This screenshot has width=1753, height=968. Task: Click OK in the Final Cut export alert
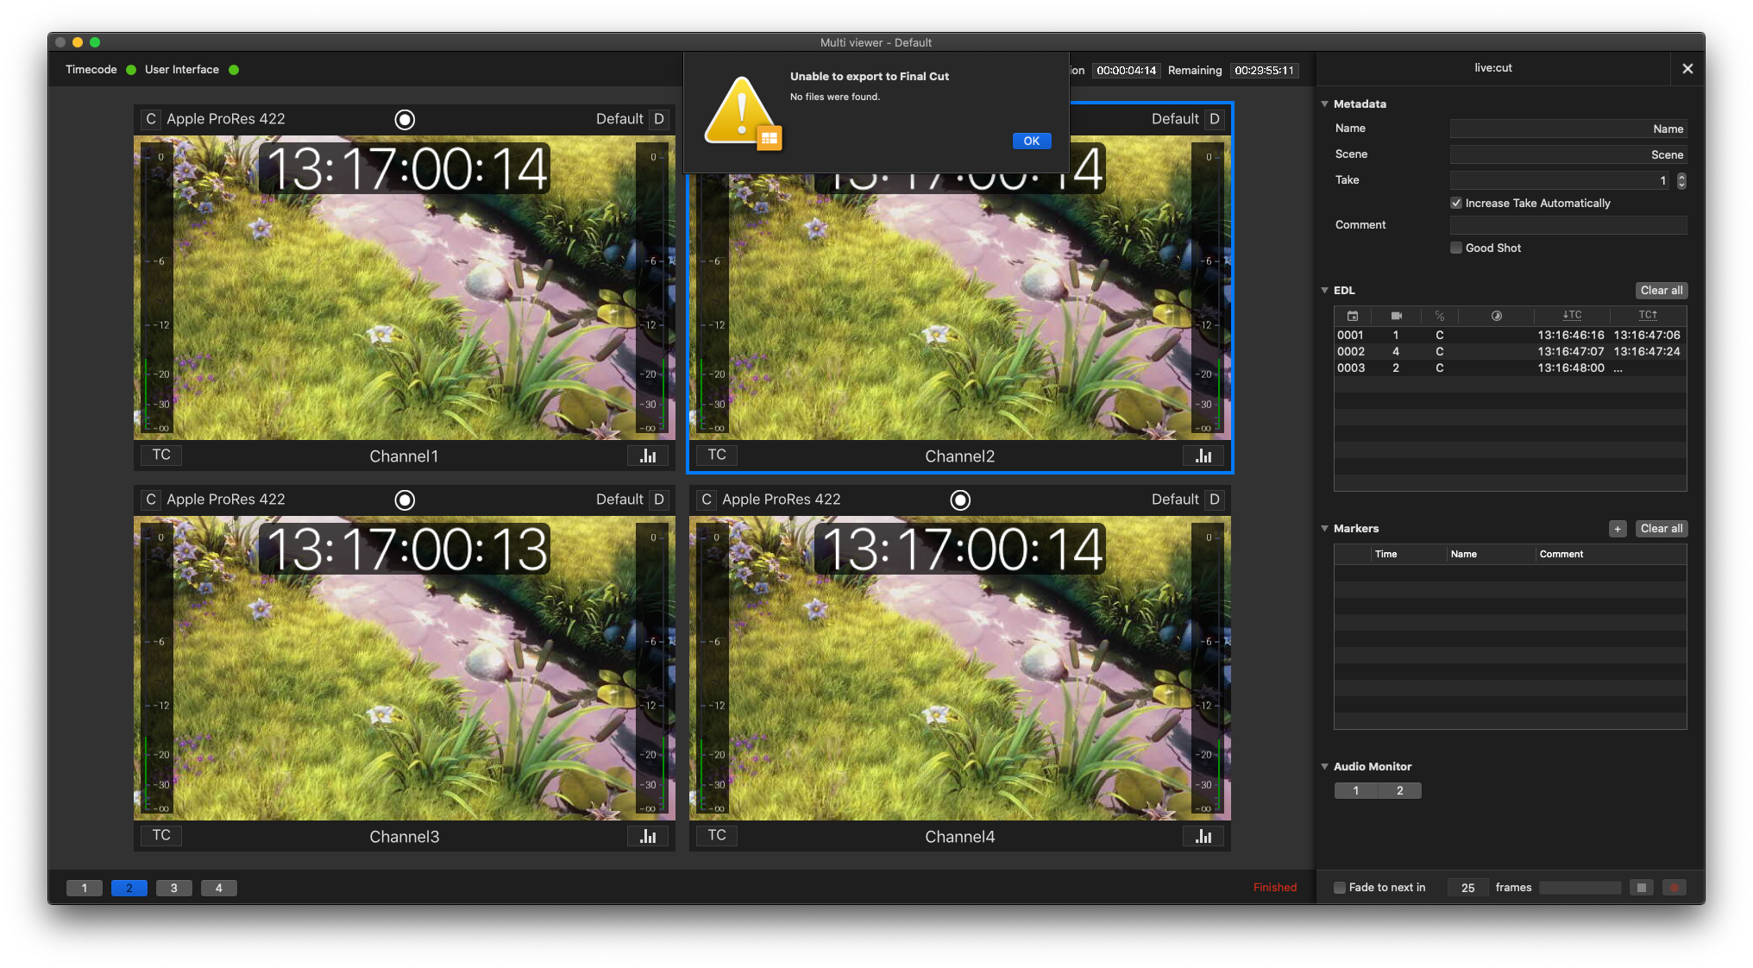(1032, 141)
